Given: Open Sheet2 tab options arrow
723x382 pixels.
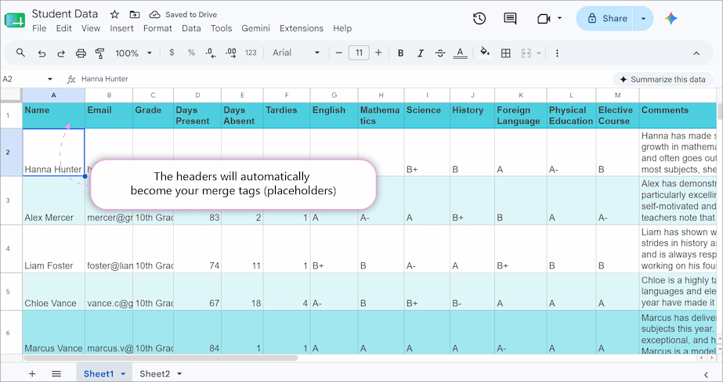Looking at the screenshot, I should pos(179,373).
